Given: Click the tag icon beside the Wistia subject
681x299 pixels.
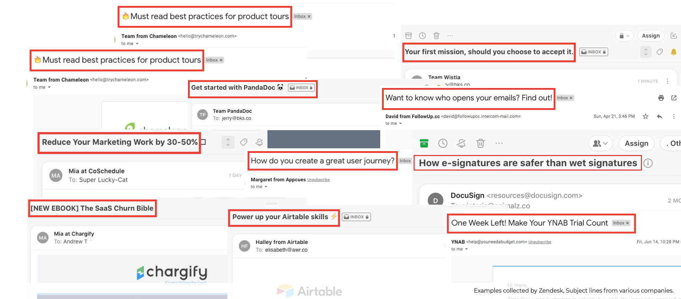Looking at the screenshot, I should [x=659, y=52].
